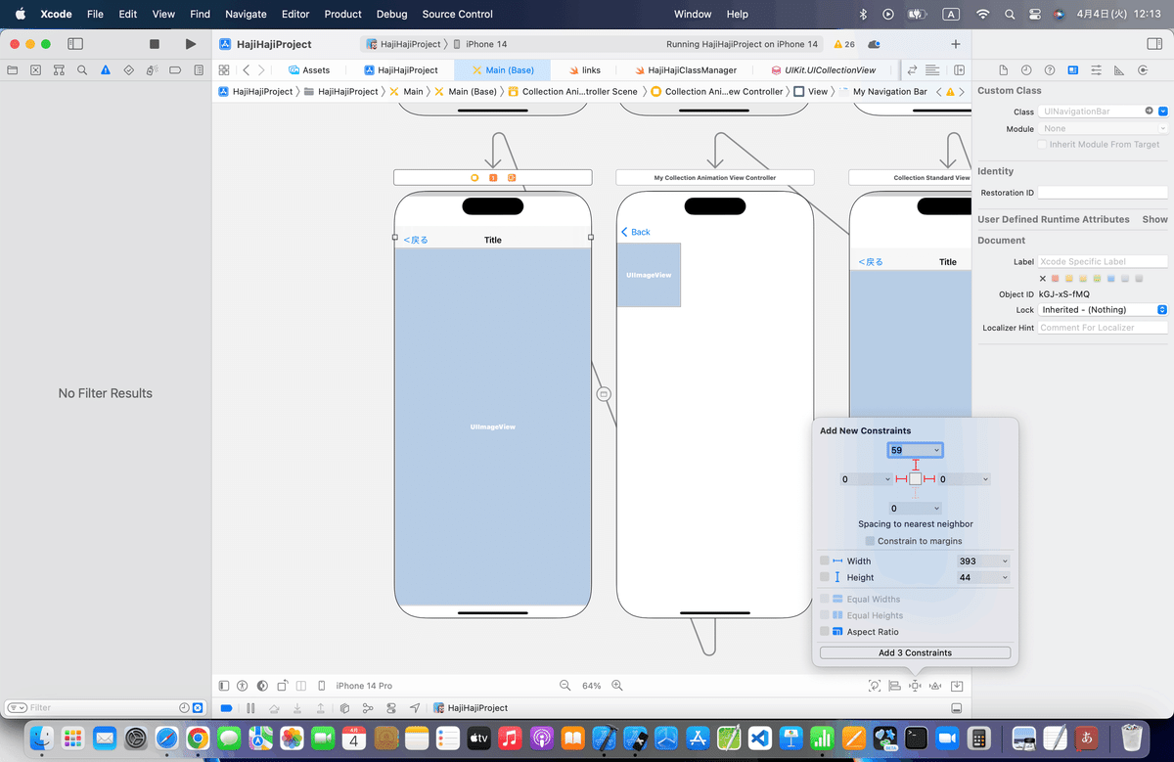Image resolution: width=1174 pixels, height=762 pixels.
Task: Show the Identity inspector
Action: (1073, 70)
